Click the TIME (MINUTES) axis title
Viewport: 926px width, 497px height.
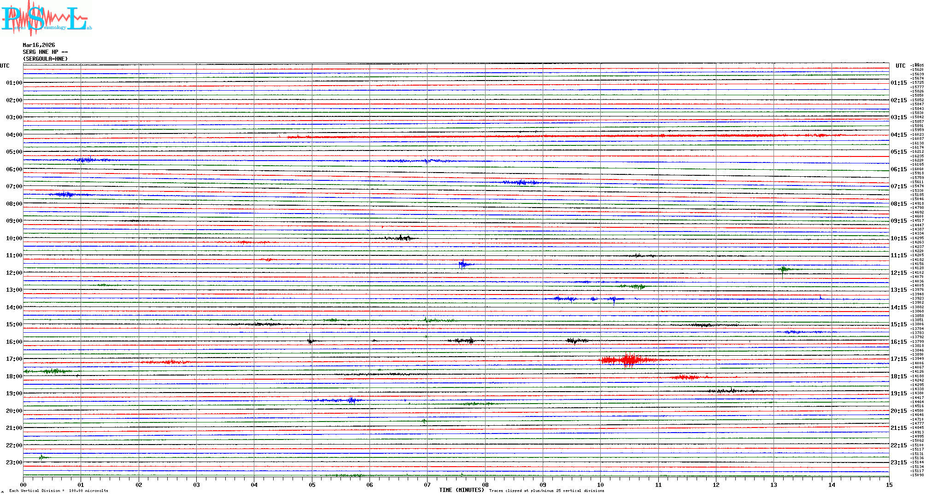(462, 490)
